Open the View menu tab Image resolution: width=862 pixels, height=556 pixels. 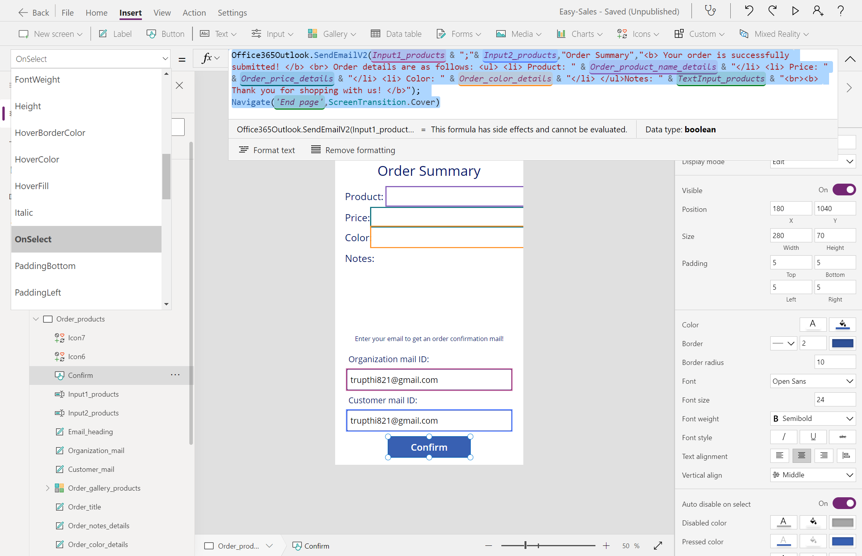162,13
